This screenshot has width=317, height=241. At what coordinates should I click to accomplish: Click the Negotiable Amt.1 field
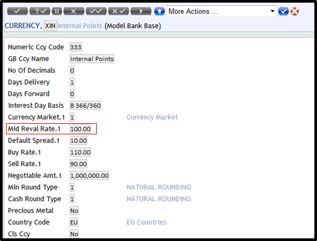[90, 175]
